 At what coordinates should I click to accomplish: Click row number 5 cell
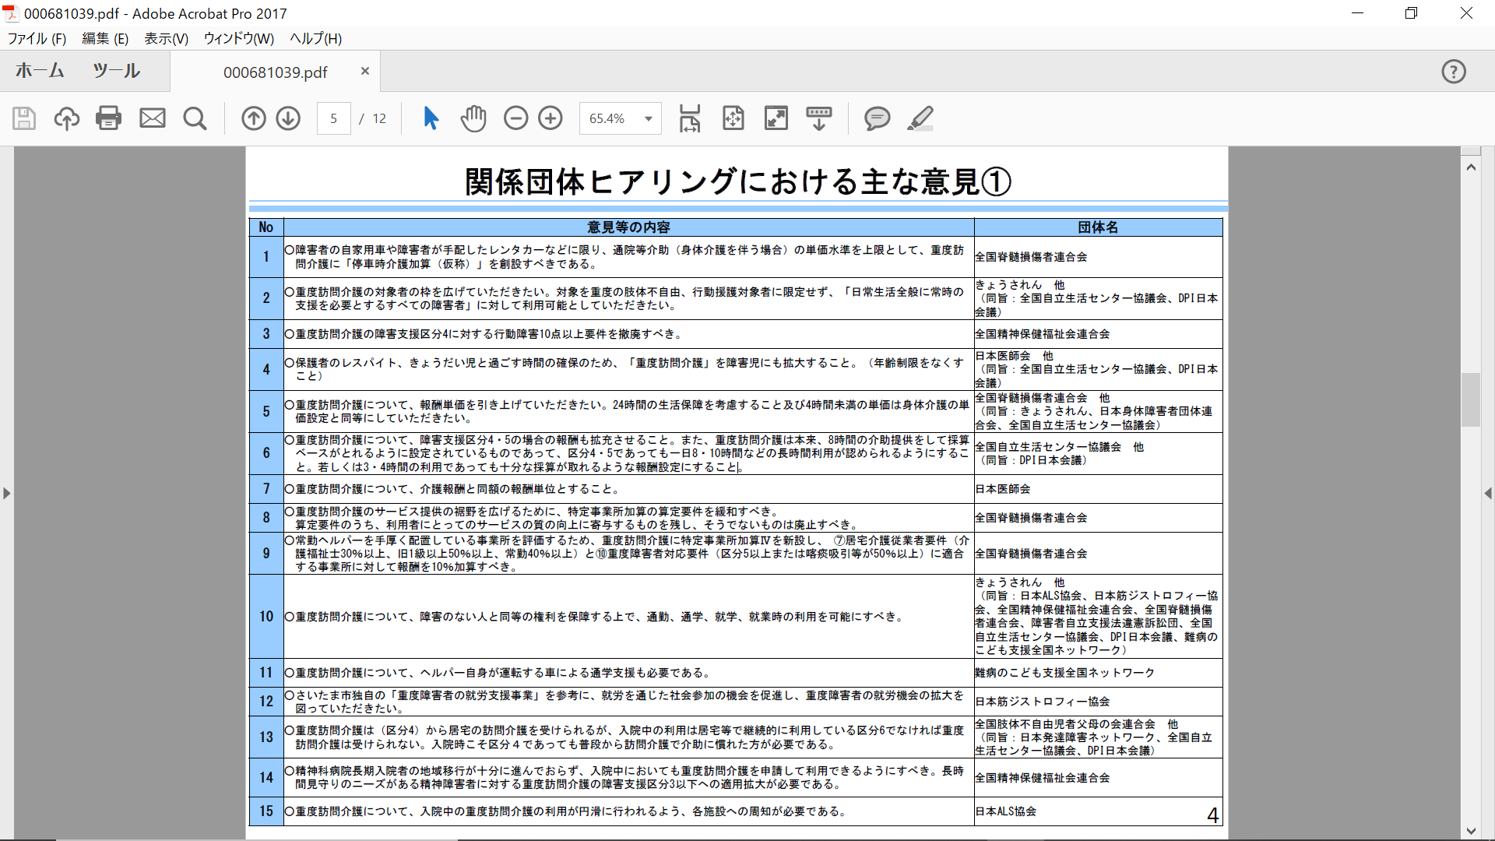click(266, 411)
